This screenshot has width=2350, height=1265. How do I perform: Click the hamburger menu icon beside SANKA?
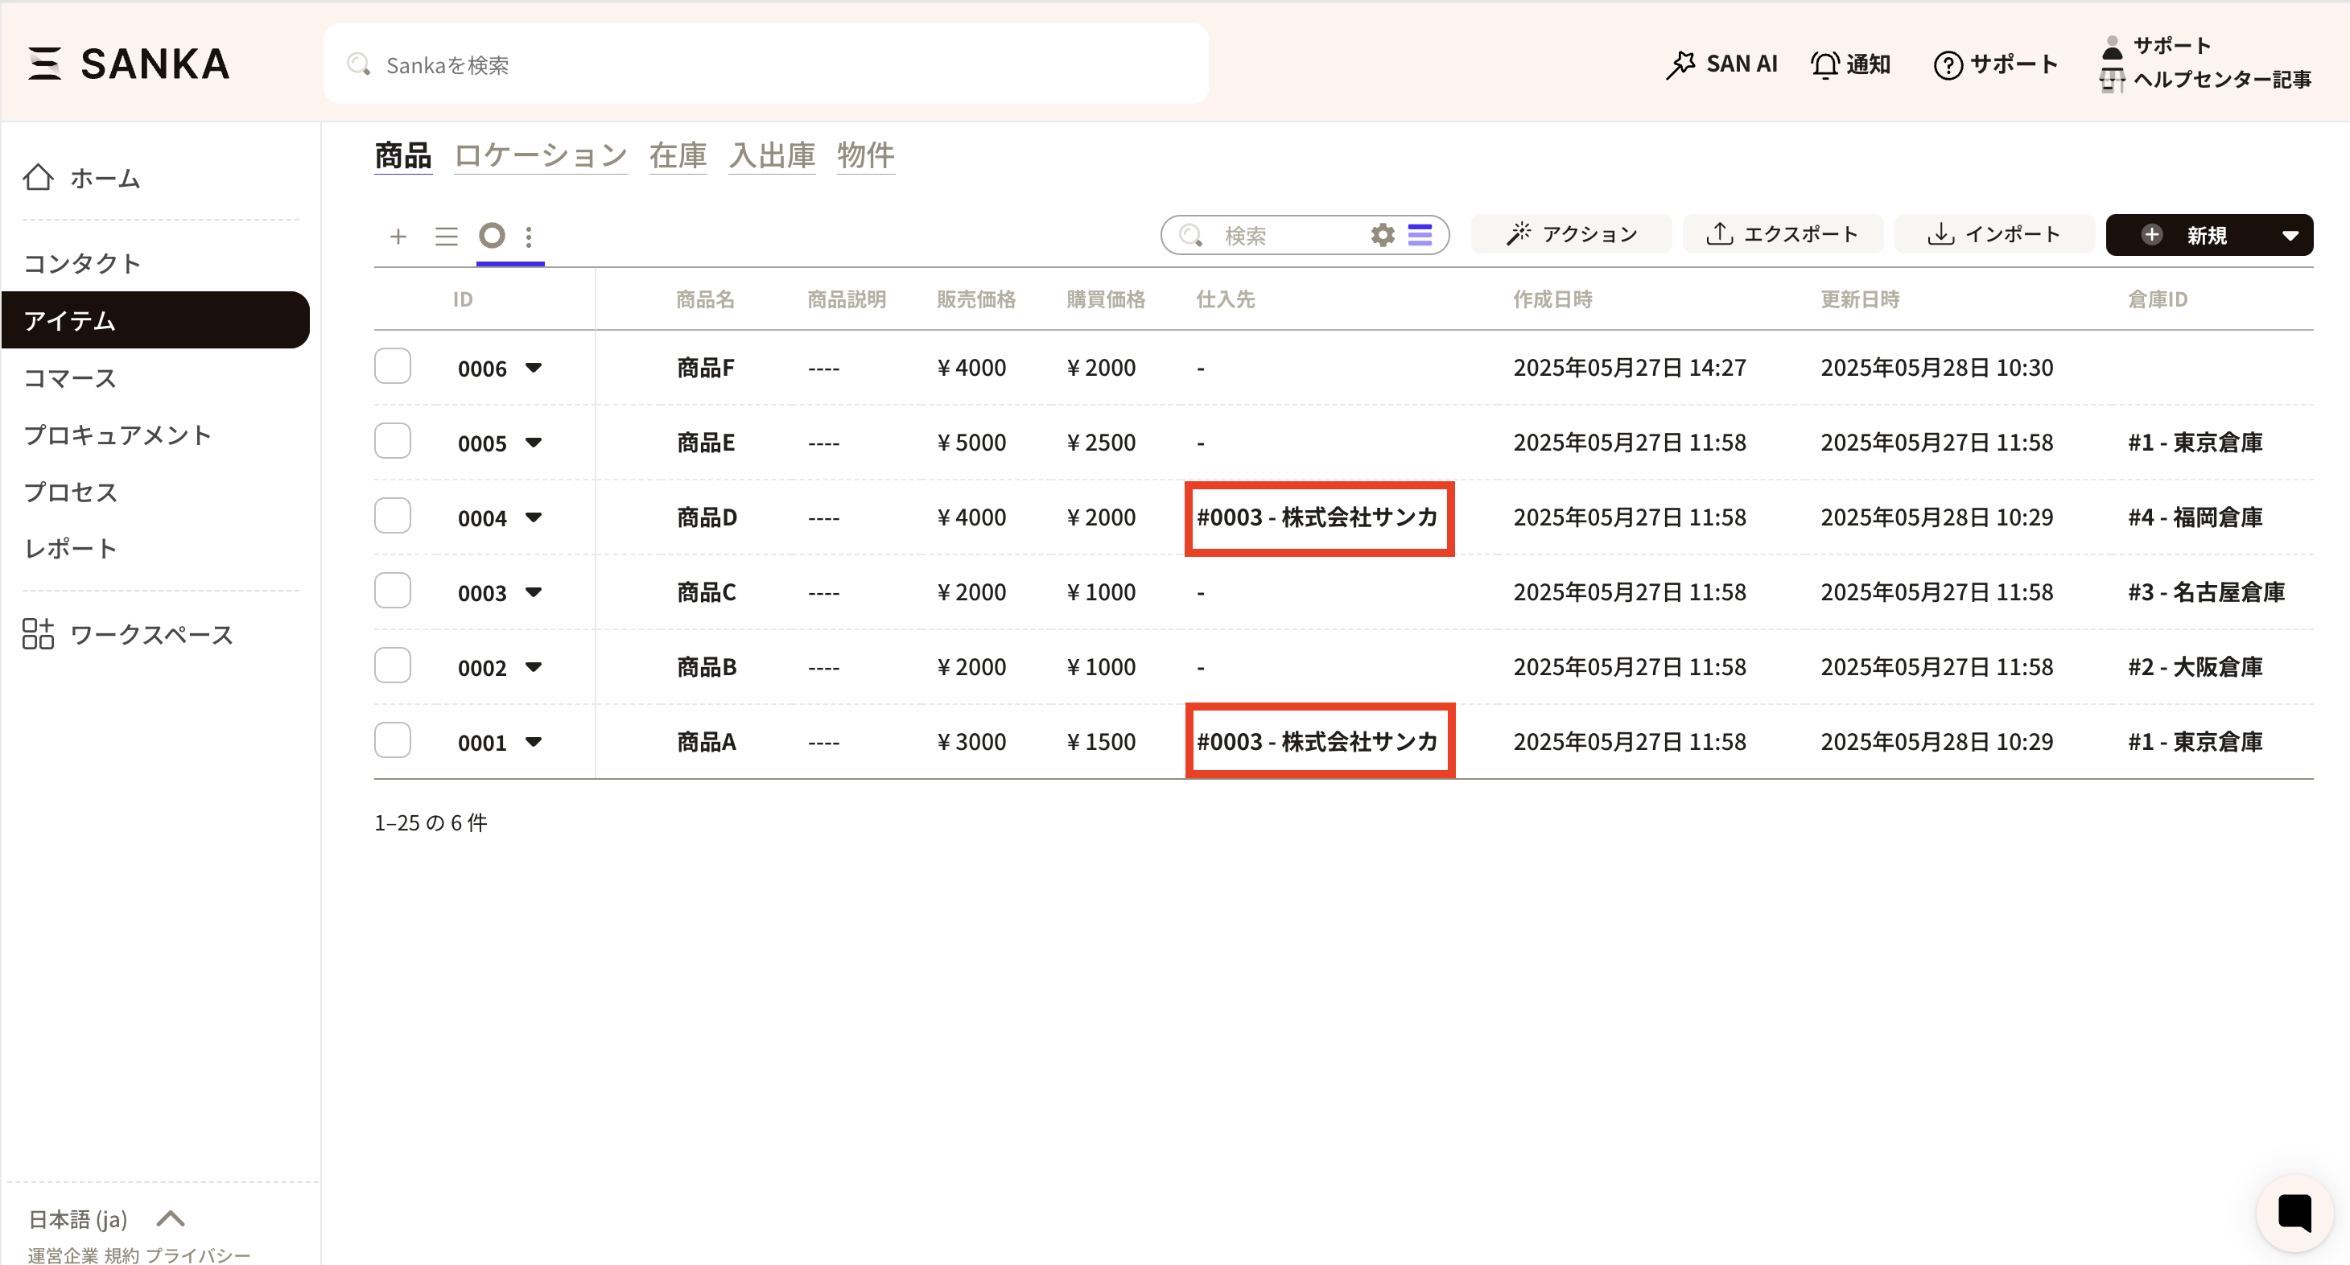[x=43, y=64]
